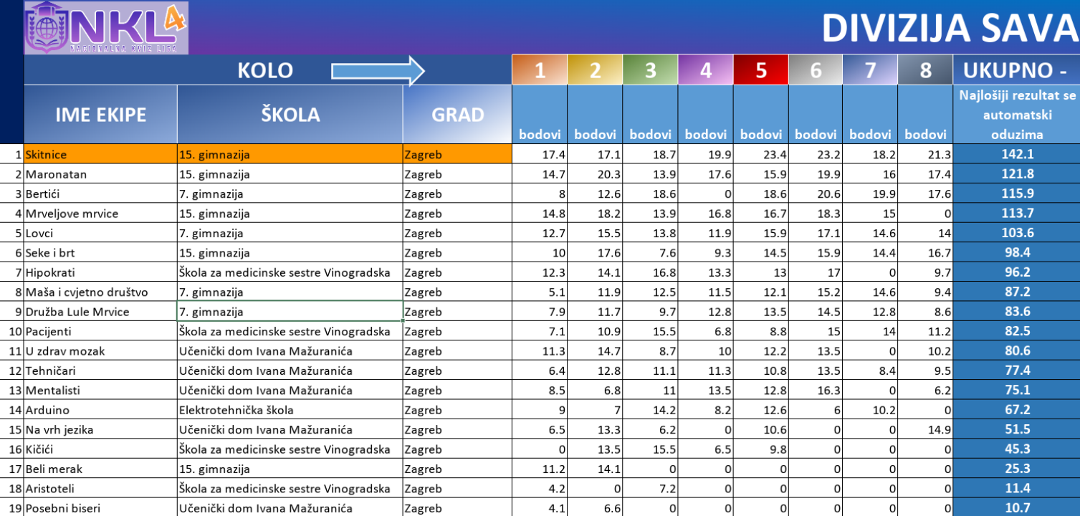The width and height of the screenshot is (1080, 516).
Task: Click row number 10 for Pacijenti
Action: pyautogui.click(x=14, y=331)
